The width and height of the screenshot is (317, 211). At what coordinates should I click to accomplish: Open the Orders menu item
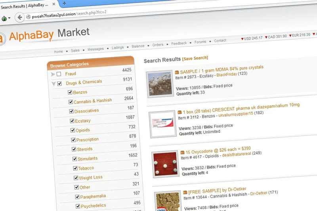pyautogui.click(x=158, y=45)
